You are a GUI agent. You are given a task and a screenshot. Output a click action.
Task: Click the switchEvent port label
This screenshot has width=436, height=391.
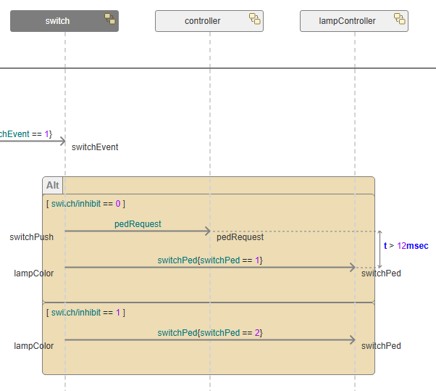coord(95,147)
